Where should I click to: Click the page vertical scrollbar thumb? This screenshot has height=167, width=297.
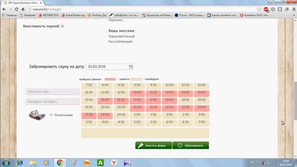coord(296,100)
